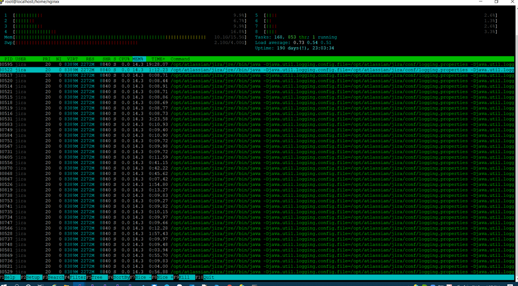Sort by the RES column header
The height and width of the screenshot is (286, 518).
click(x=90, y=59)
